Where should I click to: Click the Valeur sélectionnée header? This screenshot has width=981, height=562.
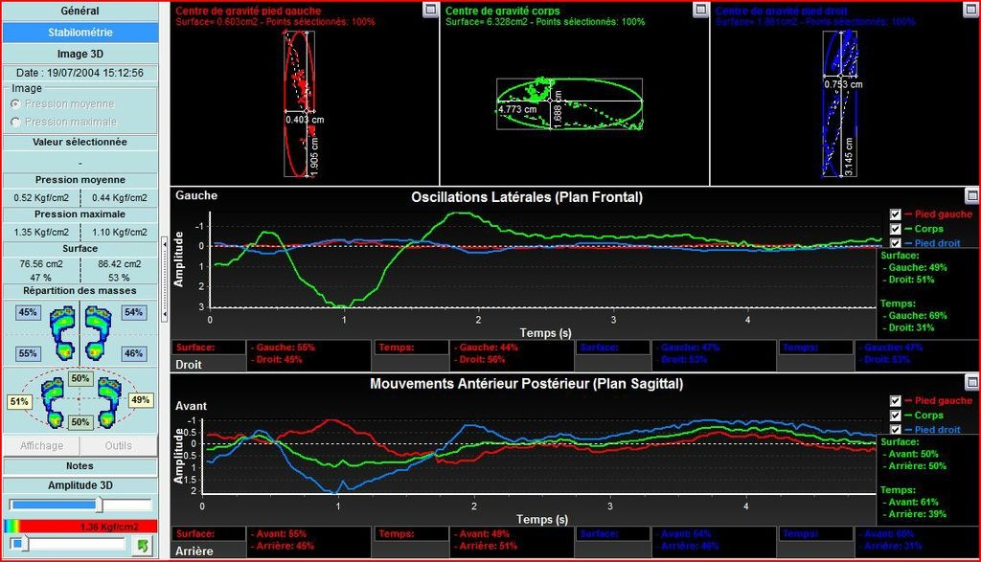(80, 142)
